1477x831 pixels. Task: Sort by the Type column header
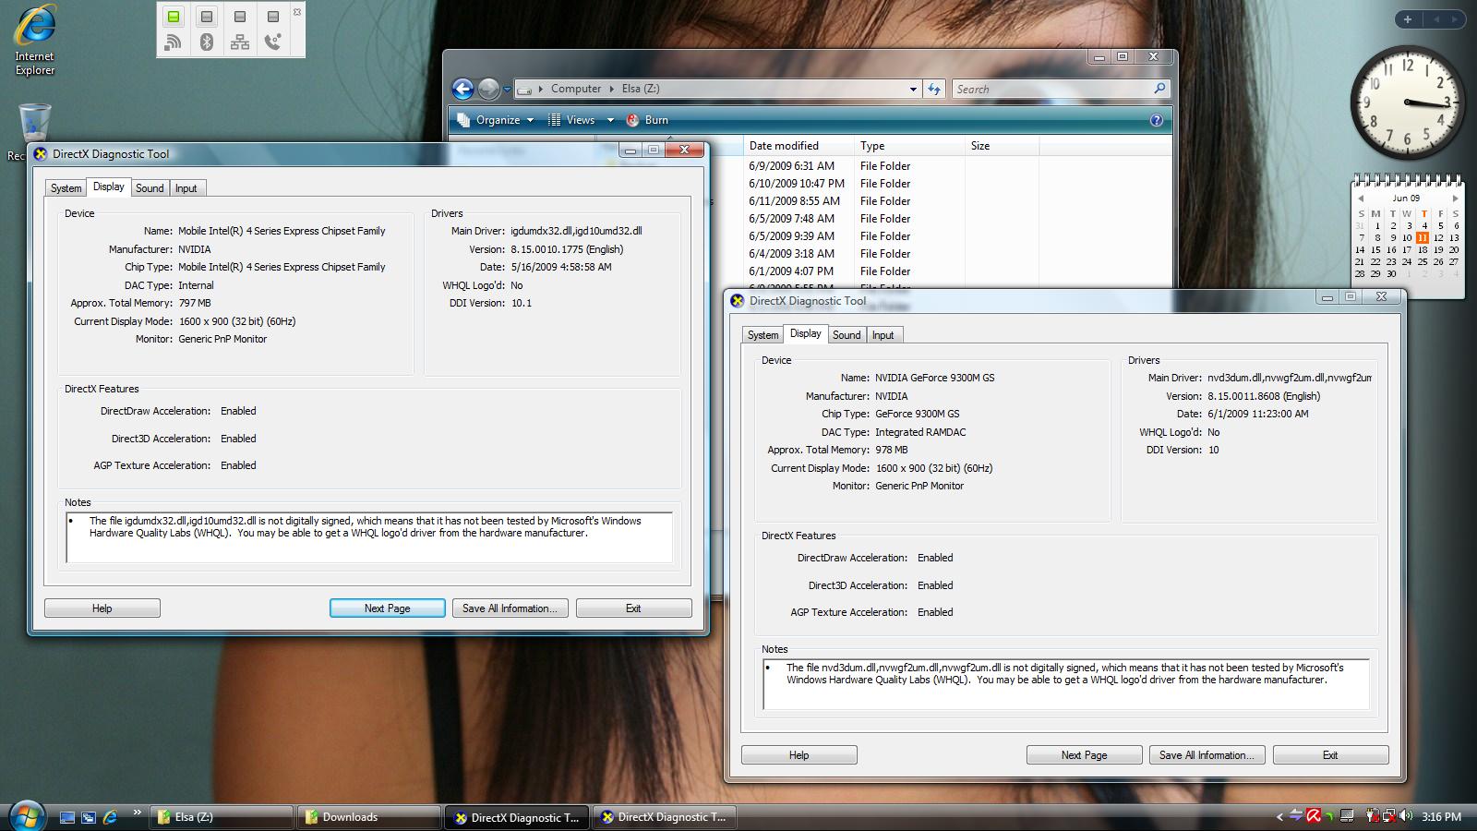click(x=908, y=146)
